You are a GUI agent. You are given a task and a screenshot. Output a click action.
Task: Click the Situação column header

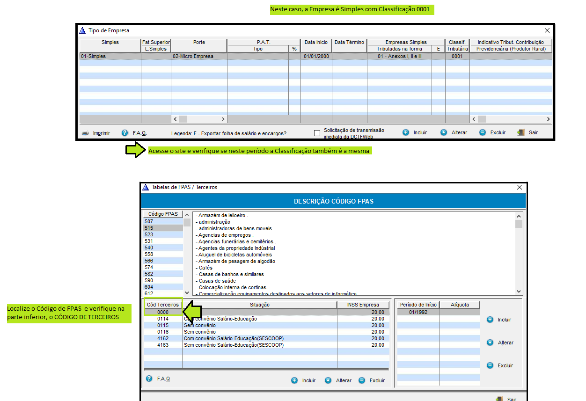pyautogui.click(x=260, y=305)
